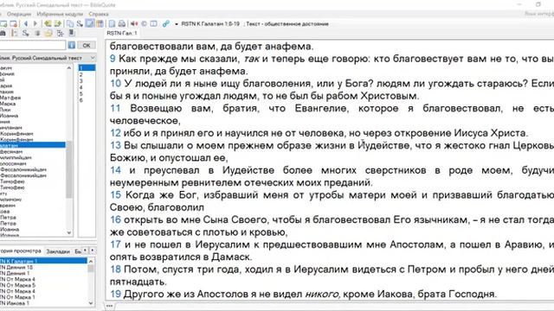Select chapter 4 in chapter list
The image size is (554, 311).
tap(81, 87)
